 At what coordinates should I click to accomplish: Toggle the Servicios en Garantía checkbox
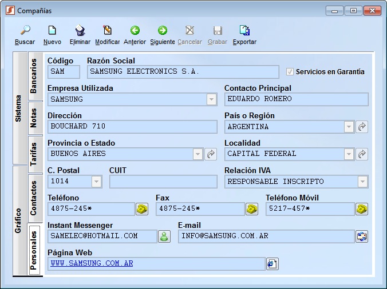pos(290,72)
